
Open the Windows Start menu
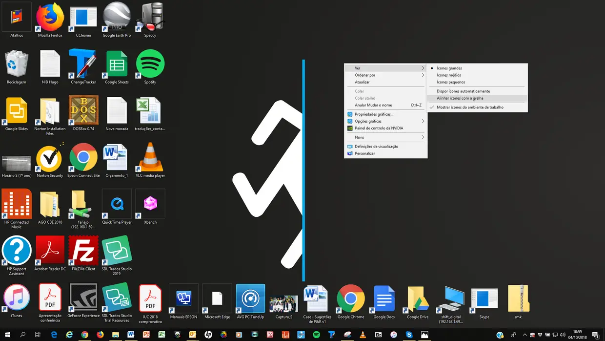(8, 335)
